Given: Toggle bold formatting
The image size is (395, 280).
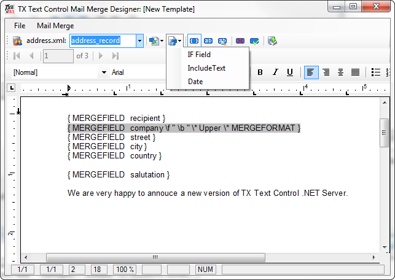Looking at the screenshot, I should [x=260, y=72].
